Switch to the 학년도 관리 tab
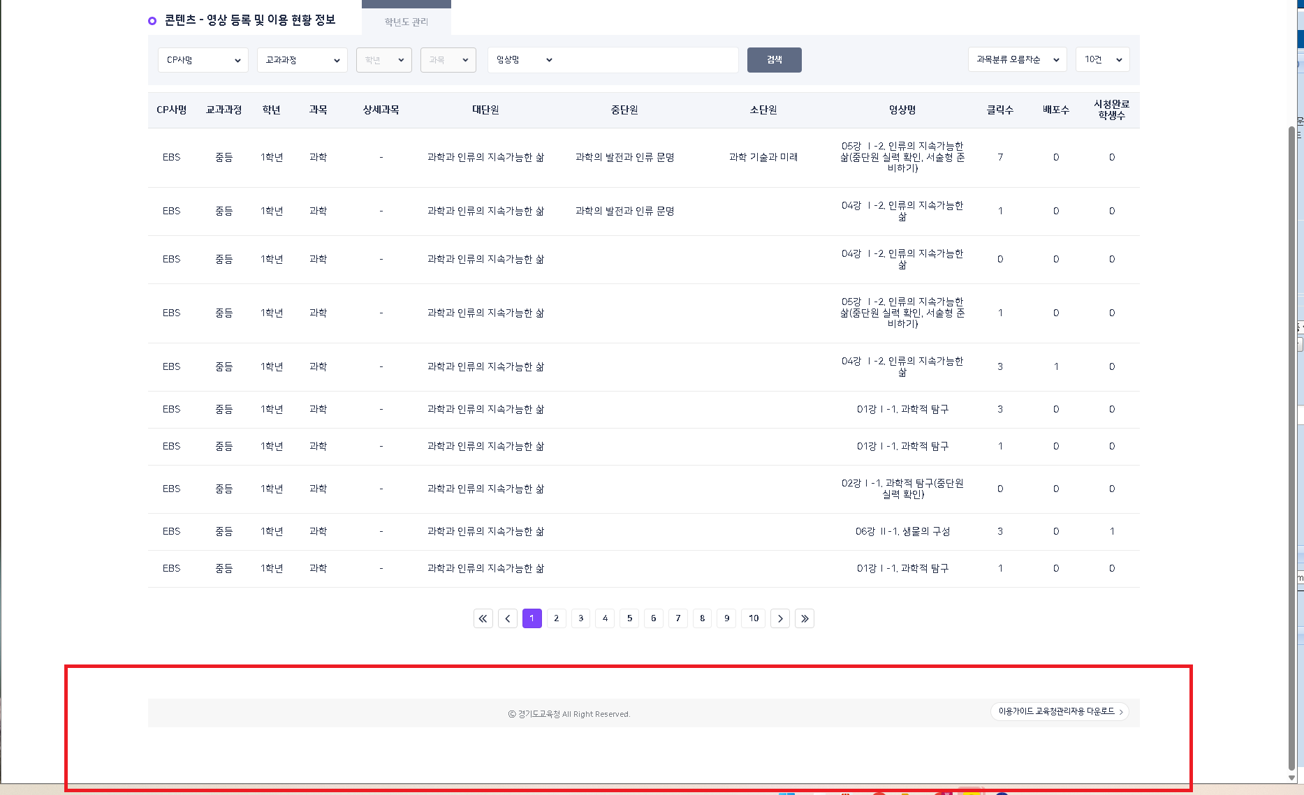 click(x=406, y=22)
